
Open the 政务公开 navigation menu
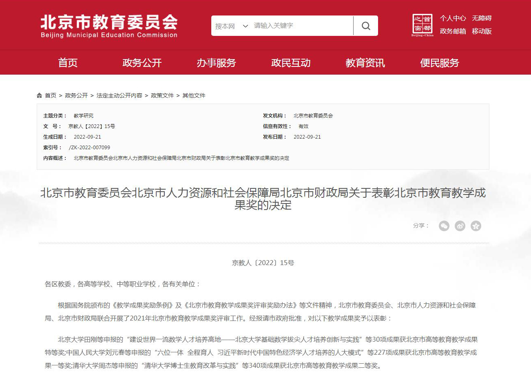(142, 63)
